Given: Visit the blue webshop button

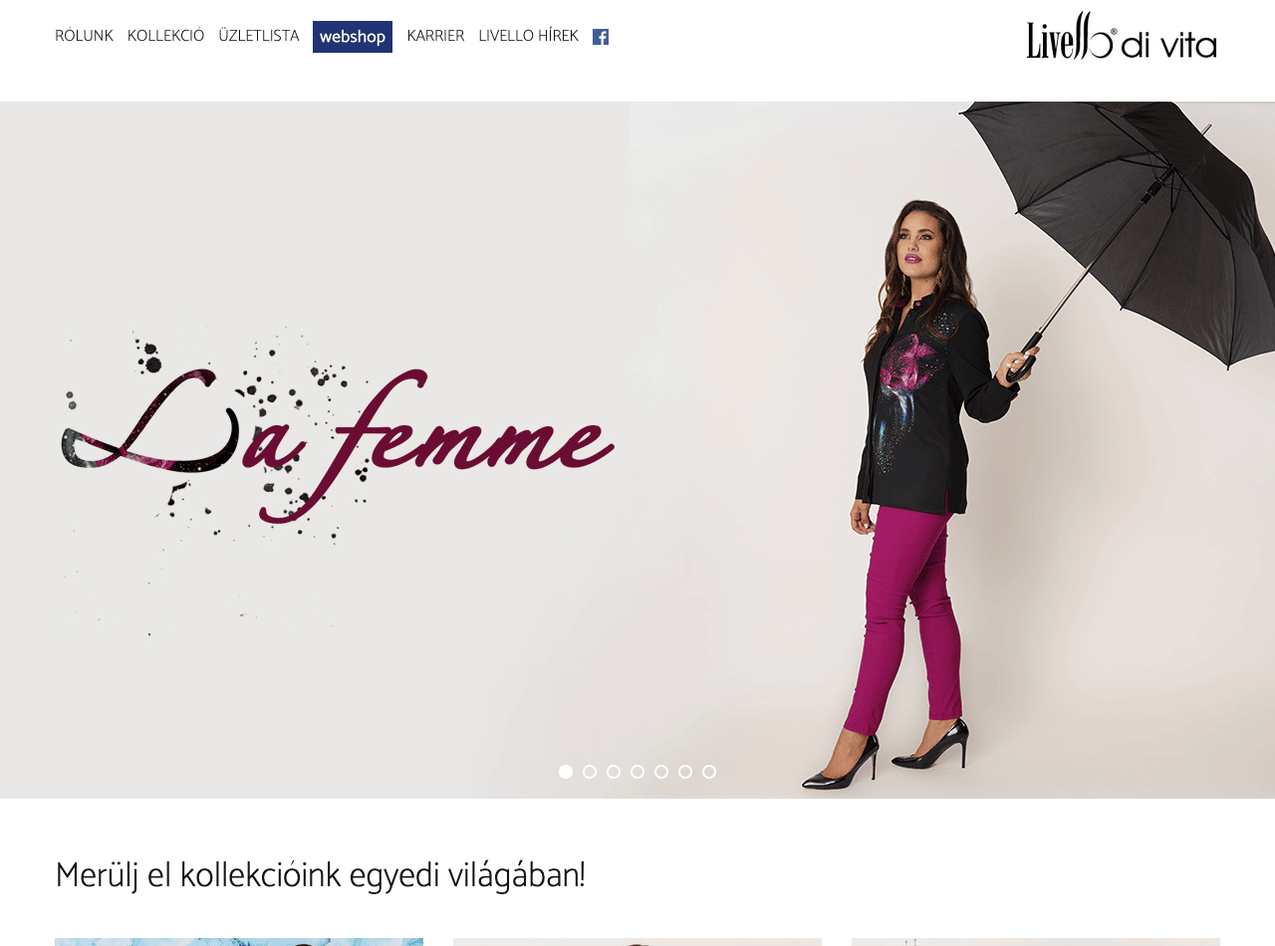Looking at the screenshot, I should tap(353, 37).
